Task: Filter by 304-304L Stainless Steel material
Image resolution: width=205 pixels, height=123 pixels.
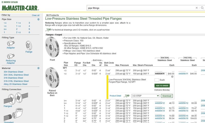Action: (16, 75)
